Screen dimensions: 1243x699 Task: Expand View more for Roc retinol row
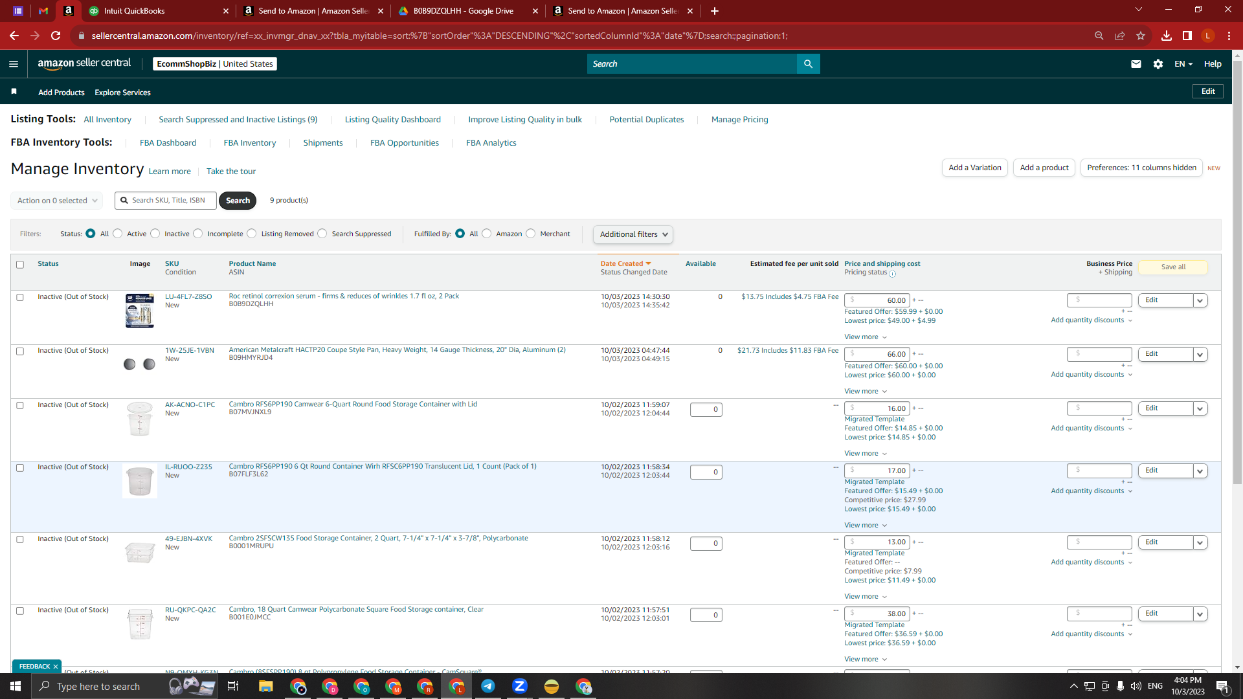click(x=866, y=337)
